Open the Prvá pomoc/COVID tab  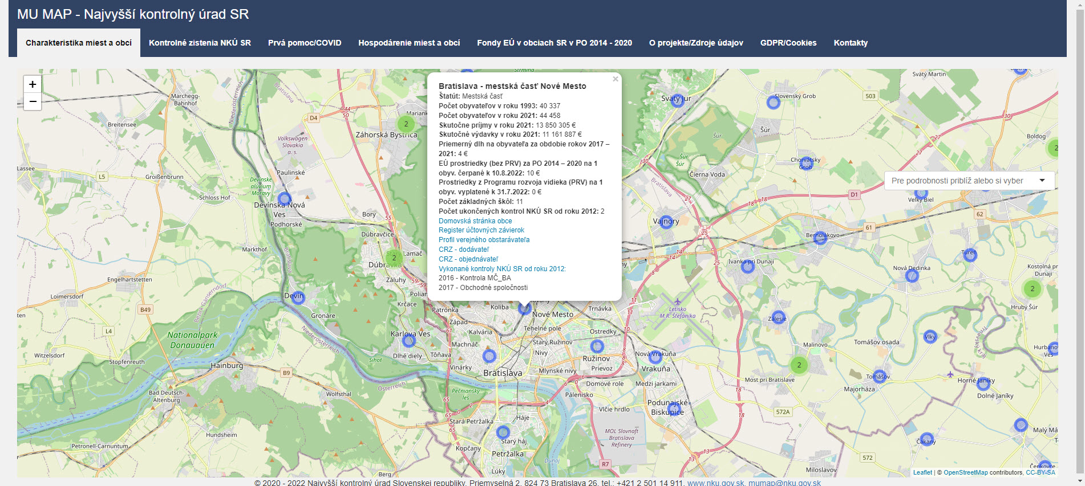(x=305, y=43)
